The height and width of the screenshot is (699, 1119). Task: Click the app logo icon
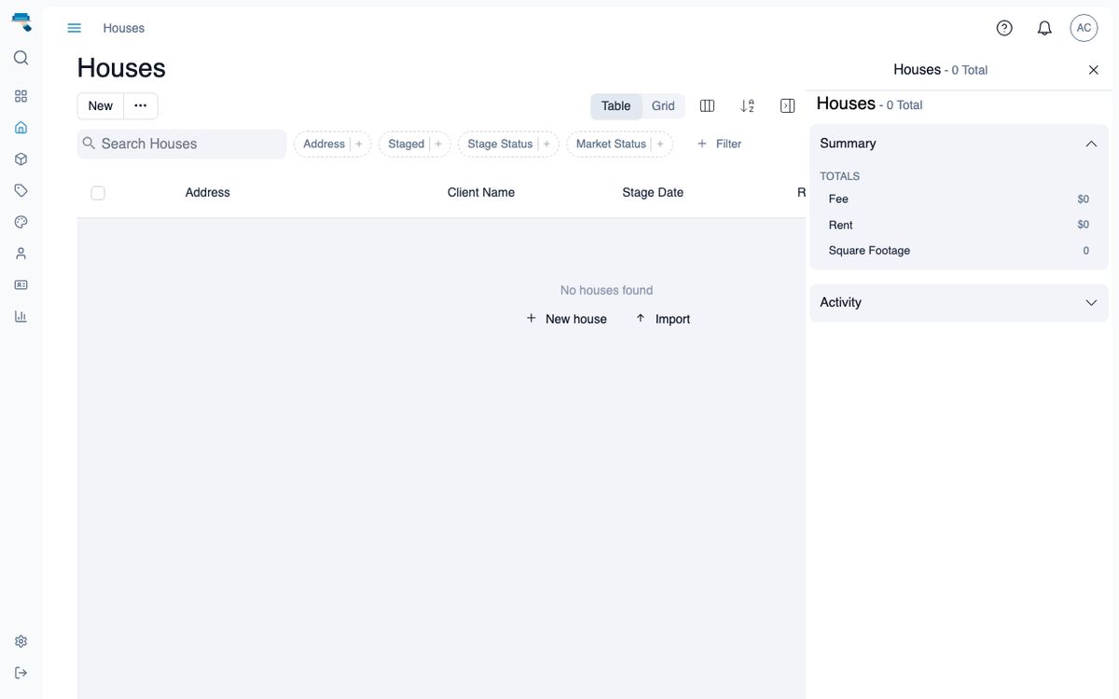coord(21,21)
